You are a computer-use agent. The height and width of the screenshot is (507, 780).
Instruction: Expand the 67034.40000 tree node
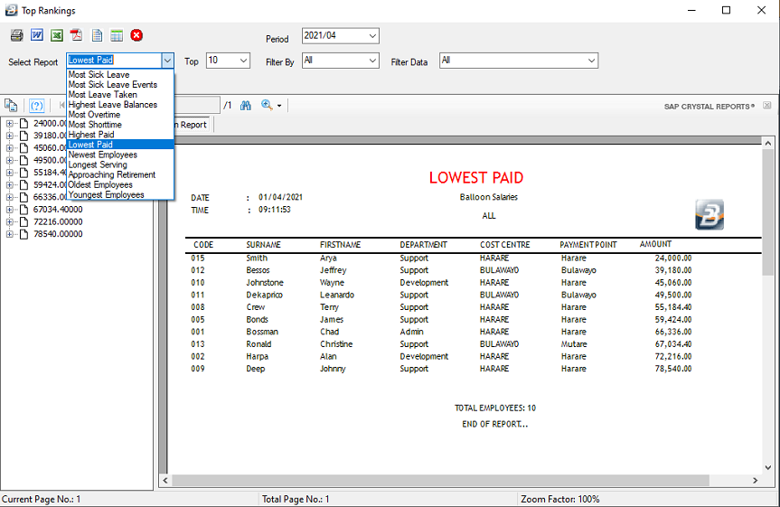(x=9, y=210)
